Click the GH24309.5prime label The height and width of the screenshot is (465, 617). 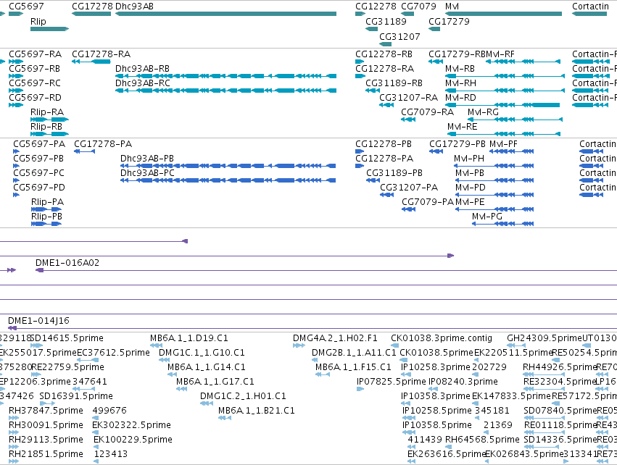(x=544, y=338)
